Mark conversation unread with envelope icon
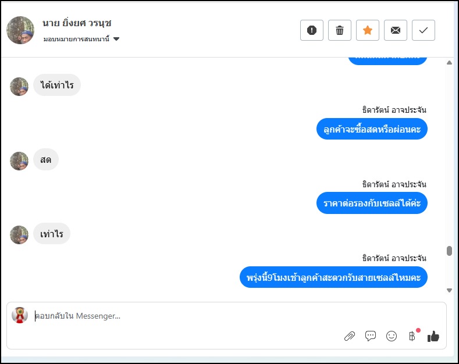 pos(396,30)
